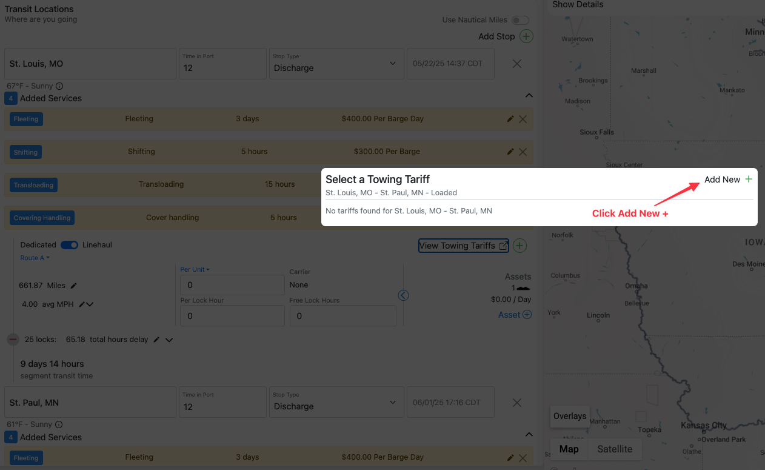
Task: Open the Per Unit dropdown
Action: (x=195, y=269)
